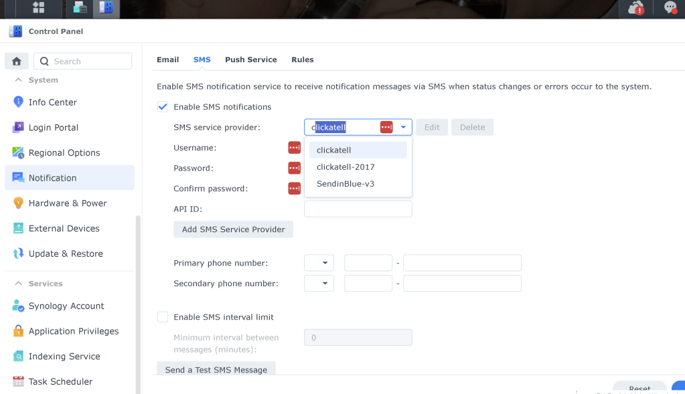Click the minimum interval minutes field

point(358,338)
